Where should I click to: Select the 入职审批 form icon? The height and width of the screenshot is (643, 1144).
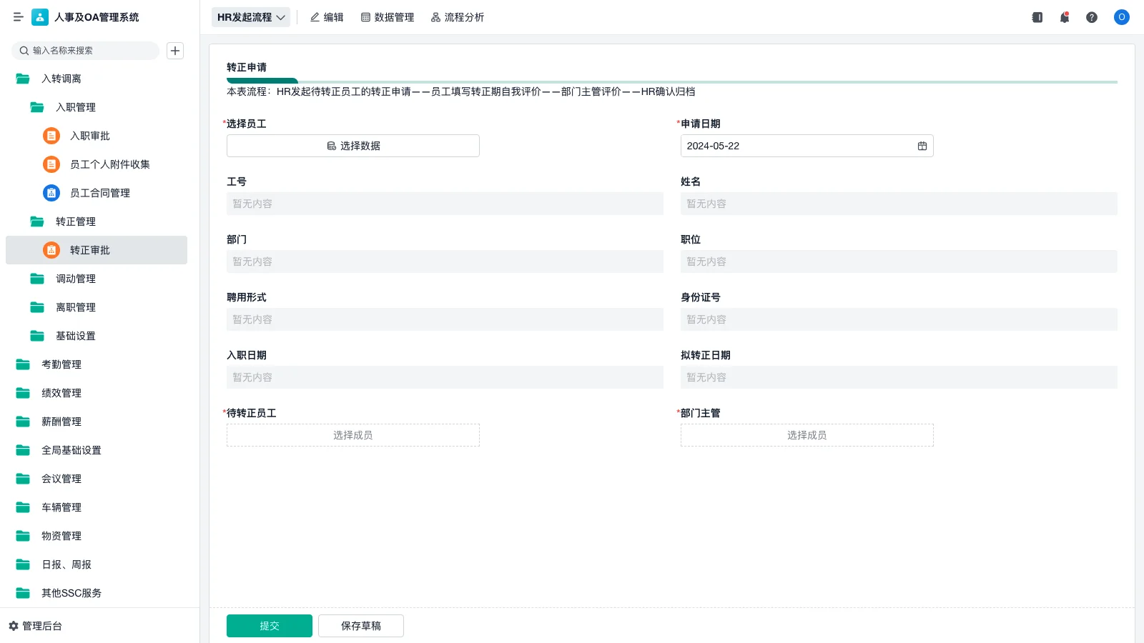coord(51,136)
